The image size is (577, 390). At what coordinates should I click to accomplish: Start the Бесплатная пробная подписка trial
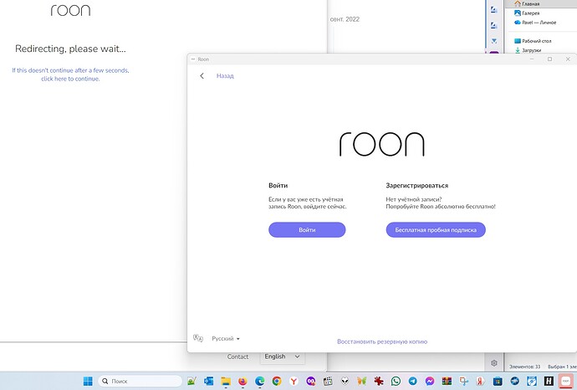436,230
